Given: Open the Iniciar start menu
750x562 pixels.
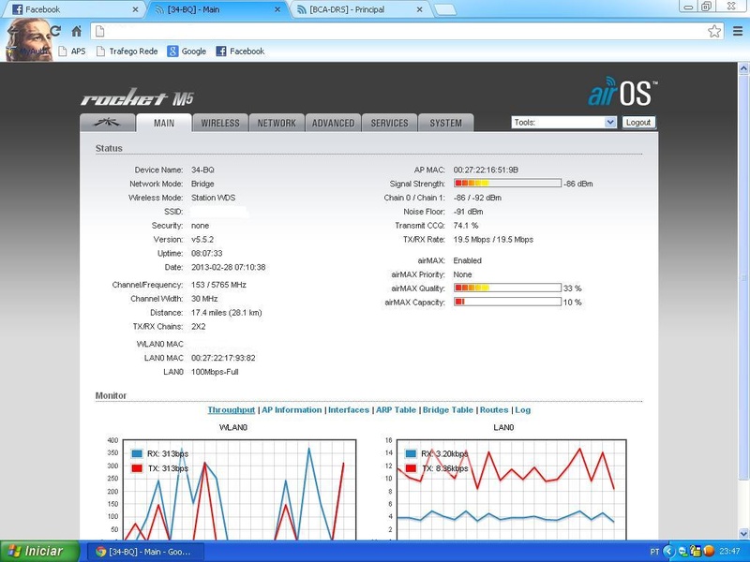Looking at the screenshot, I should [x=39, y=551].
